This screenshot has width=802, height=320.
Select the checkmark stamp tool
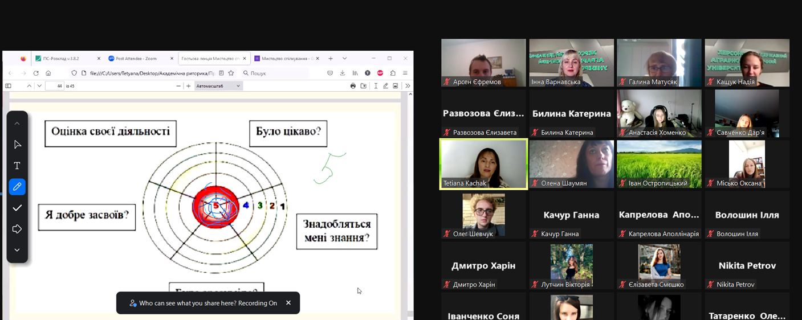(x=17, y=208)
